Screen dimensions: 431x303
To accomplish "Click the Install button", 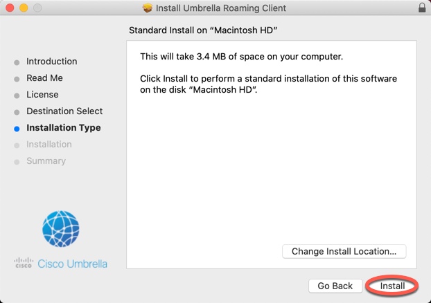I will pos(392,286).
